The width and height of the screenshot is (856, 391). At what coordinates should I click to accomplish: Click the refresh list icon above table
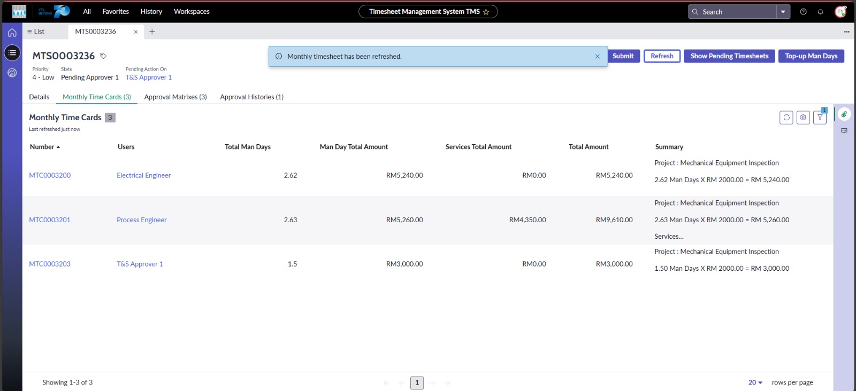[786, 118]
